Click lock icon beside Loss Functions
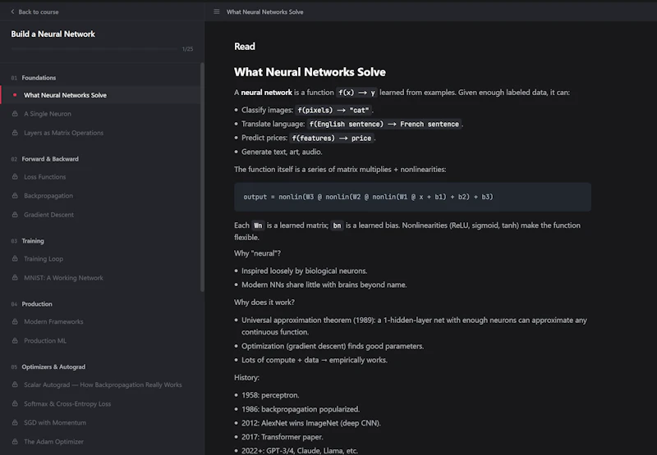The height and width of the screenshot is (455, 657). 15,177
